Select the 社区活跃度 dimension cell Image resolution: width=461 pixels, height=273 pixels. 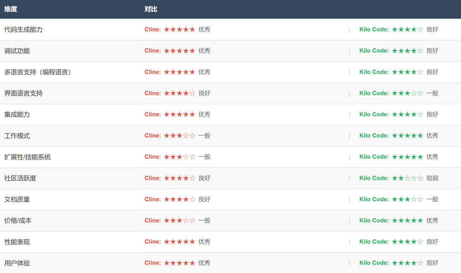(x=70, y=178)
